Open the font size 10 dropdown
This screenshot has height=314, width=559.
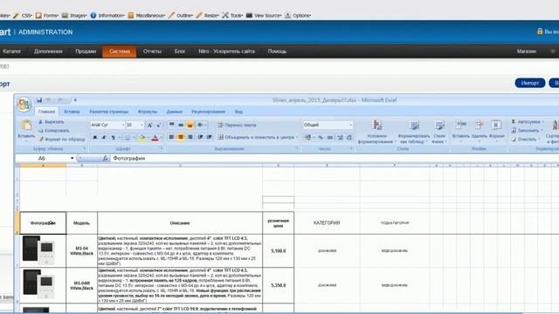[x=141, y=125]
